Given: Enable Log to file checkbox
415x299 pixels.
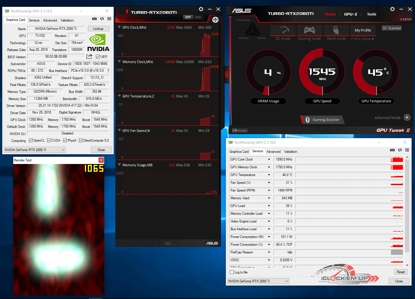Looking at the screenshot, I should (x=232, y=272).
